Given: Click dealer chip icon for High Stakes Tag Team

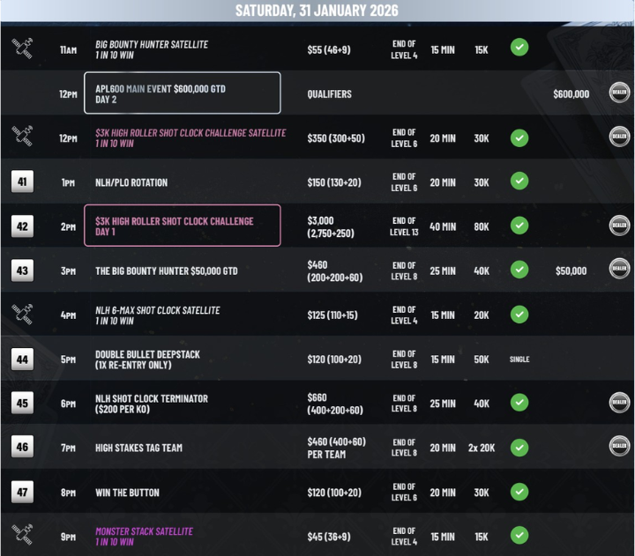Looking at the screenshot, I should click(x=619, y=447).
